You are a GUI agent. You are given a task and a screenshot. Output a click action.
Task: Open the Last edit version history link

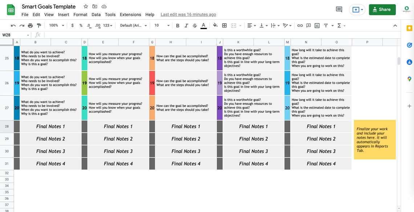pyautogui.click(x=188, y=14)
